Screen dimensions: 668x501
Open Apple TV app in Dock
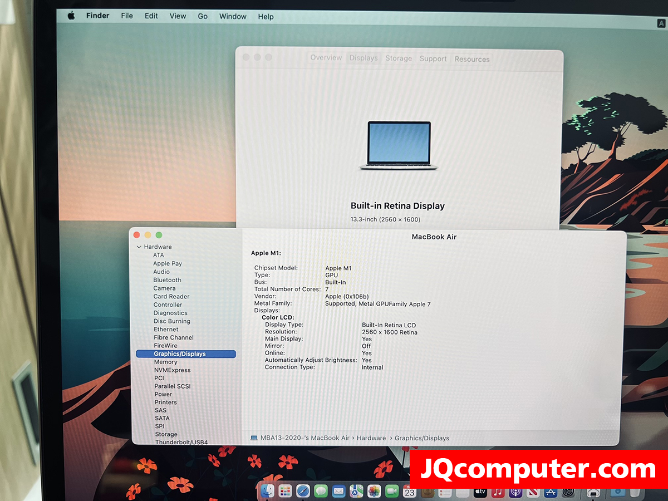(480, 493)
